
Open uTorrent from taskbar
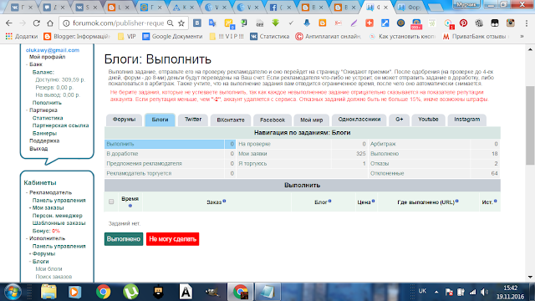[130, 292]
